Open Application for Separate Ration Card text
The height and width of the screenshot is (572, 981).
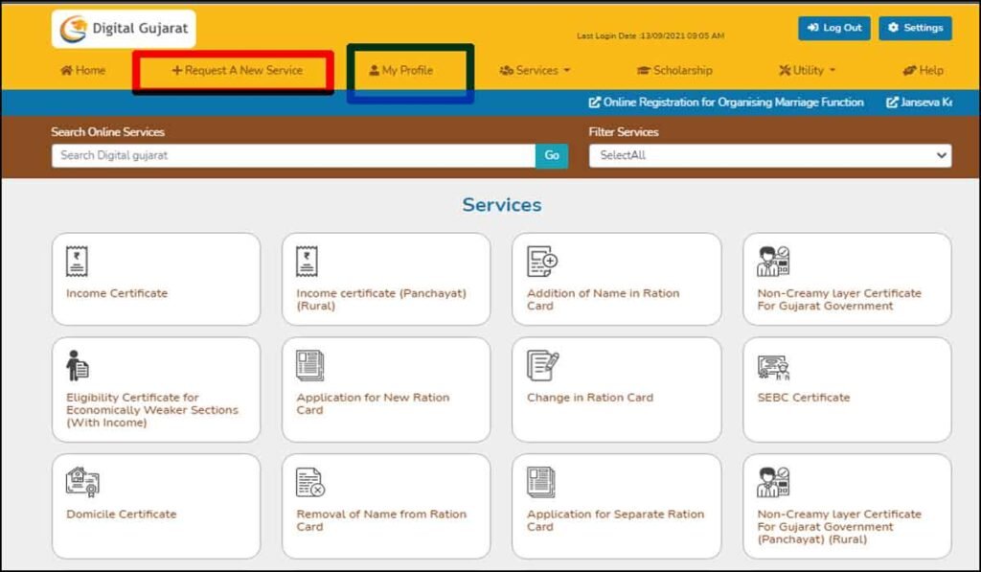point(616,520)
